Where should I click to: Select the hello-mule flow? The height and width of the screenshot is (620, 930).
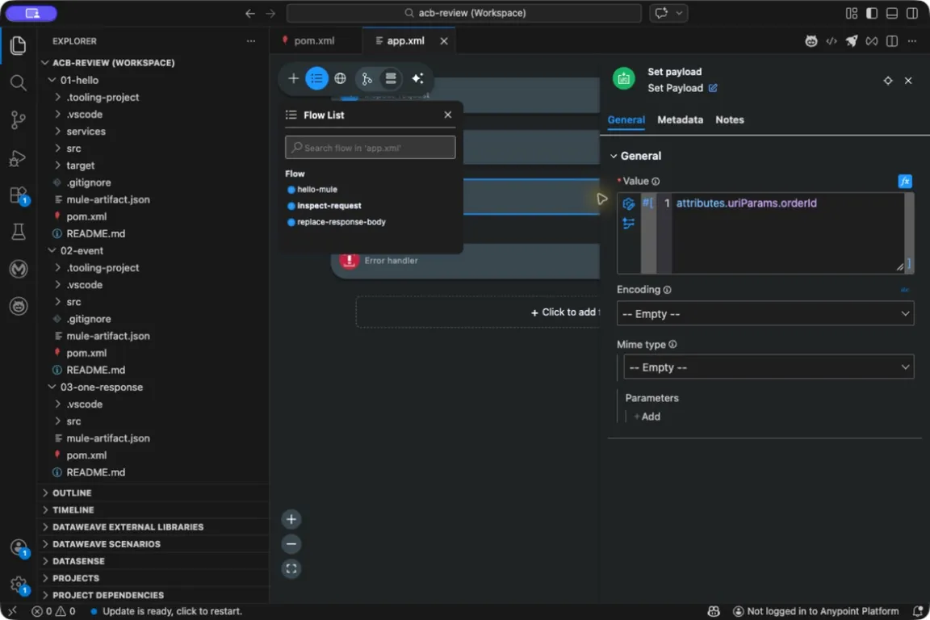click(x=316, y=189)
